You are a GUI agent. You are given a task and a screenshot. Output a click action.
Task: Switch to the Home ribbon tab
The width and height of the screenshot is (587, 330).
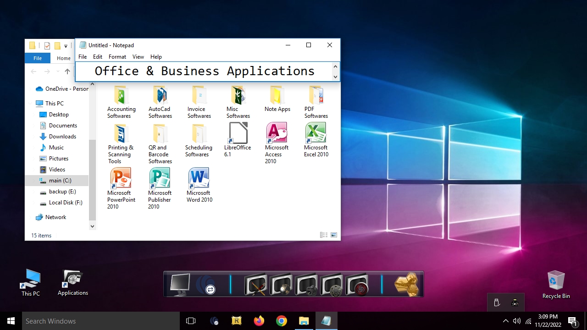[63, 58]
